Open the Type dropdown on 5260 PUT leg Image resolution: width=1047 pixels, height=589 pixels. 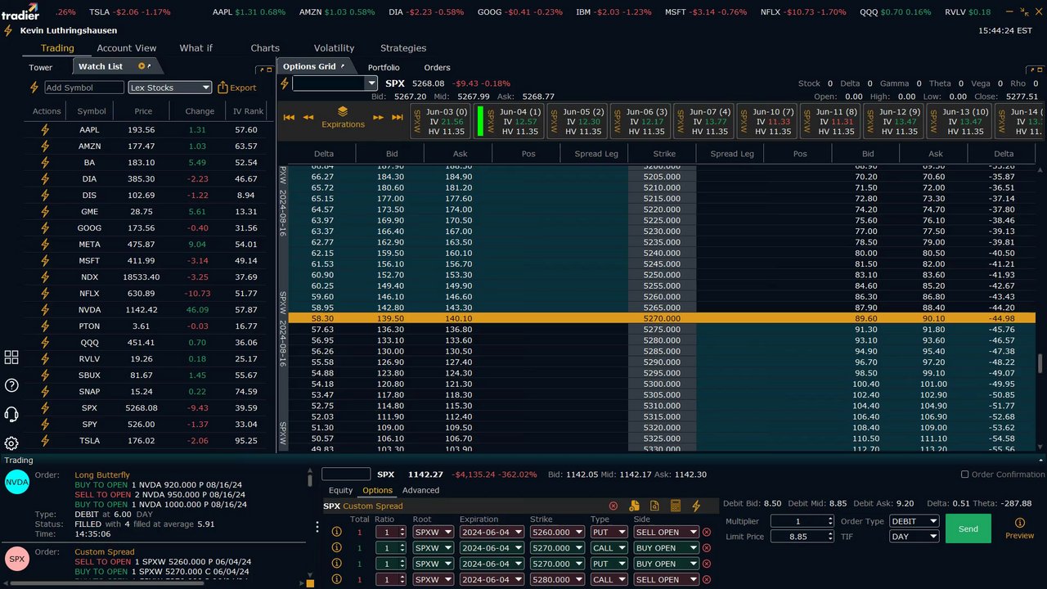[609, 532]
